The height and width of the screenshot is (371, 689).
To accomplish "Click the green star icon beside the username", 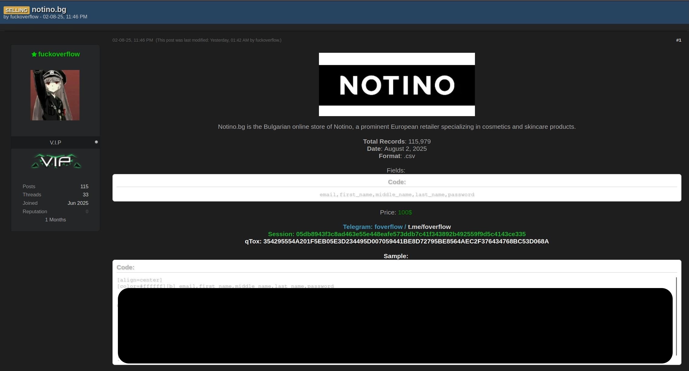I will [34, 54].
